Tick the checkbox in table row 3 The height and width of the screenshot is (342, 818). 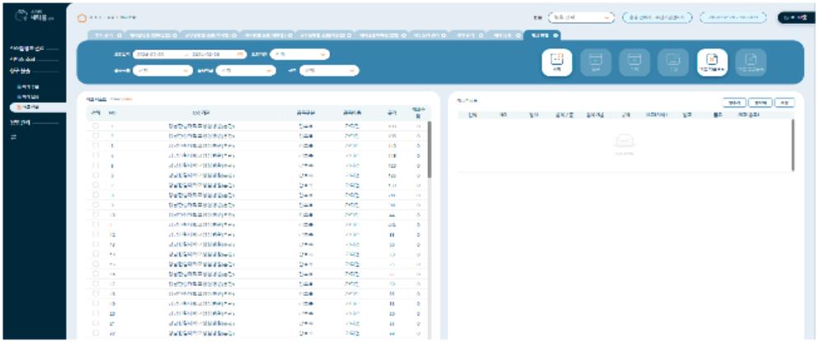(95, 145)
